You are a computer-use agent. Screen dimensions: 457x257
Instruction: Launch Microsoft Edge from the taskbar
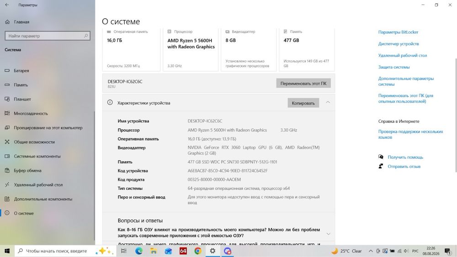(139, 251)
